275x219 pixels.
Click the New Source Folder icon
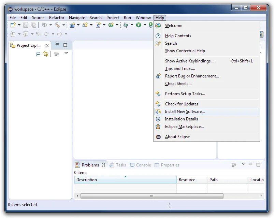click(x=85, y=25)
